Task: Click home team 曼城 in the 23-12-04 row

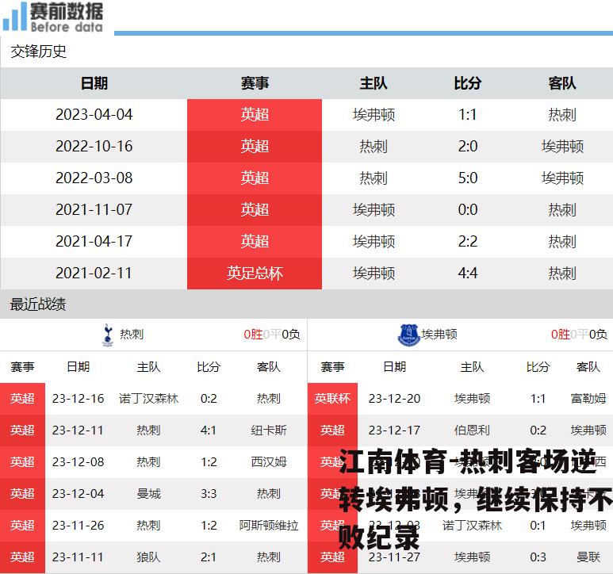Action: pos(148,493)
